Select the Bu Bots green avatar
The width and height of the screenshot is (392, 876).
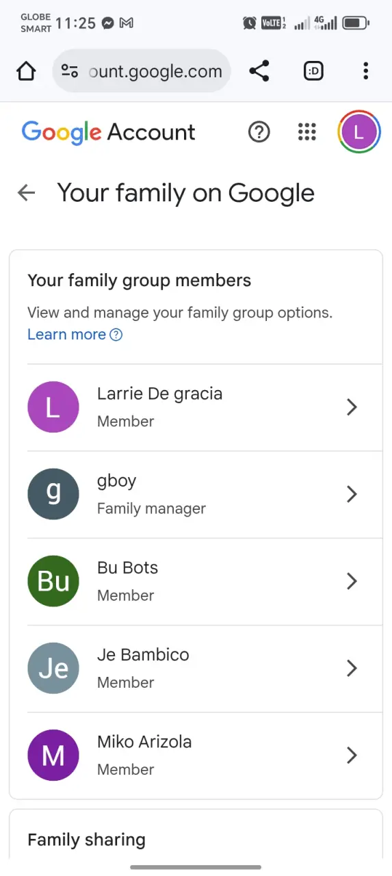[x=53, y=581]
